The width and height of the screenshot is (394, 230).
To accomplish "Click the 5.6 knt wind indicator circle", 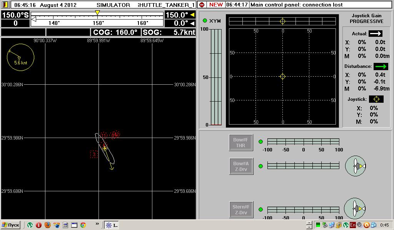I will click(x=20, y=58).
